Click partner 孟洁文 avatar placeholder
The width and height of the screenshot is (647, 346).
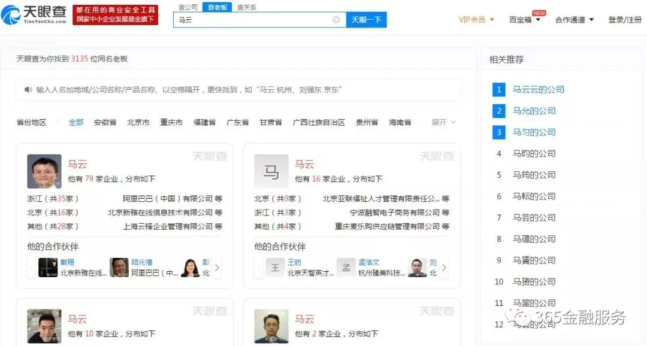[x=346, y=268]
